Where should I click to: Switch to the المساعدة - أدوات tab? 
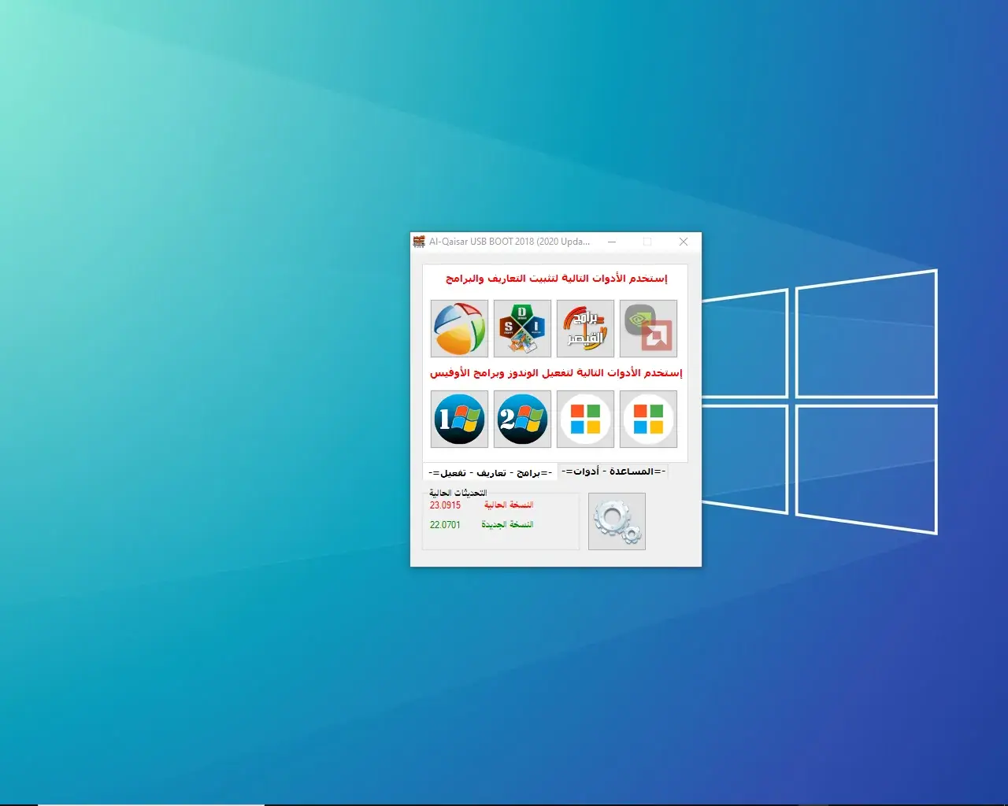613,471
